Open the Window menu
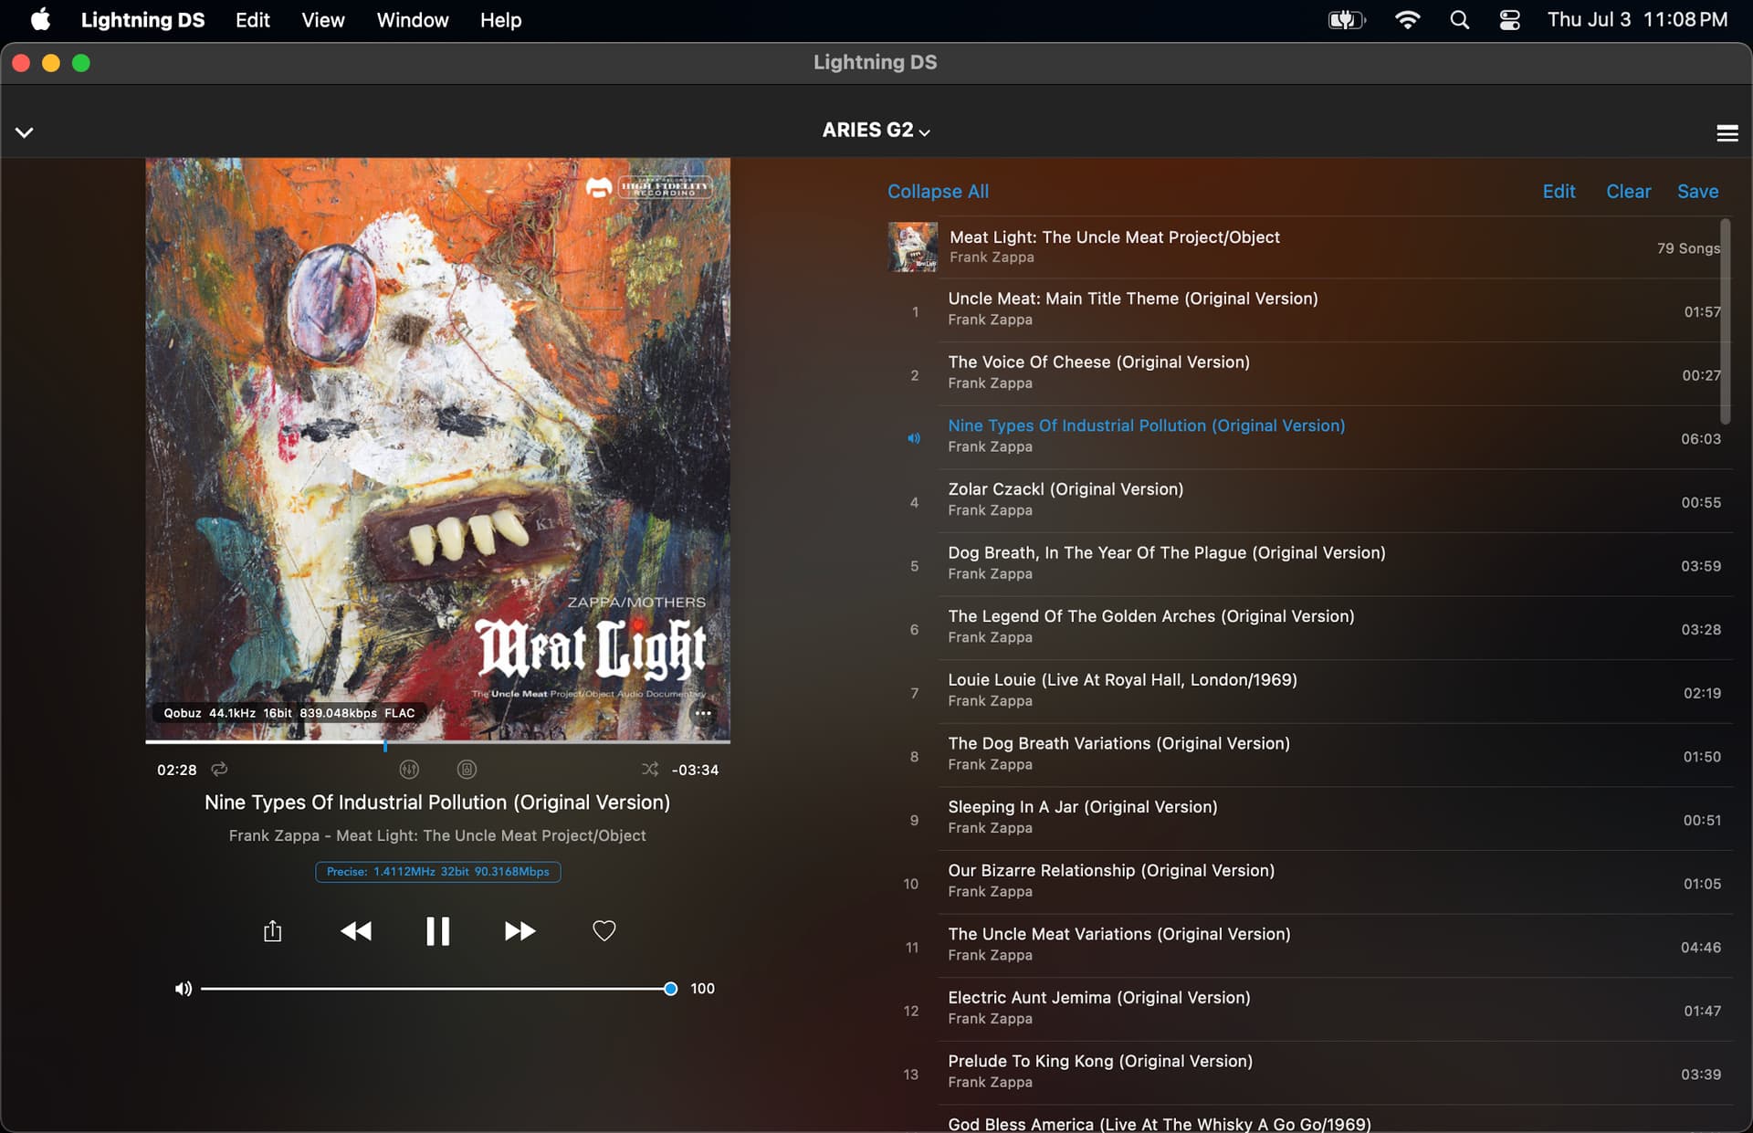The height and width of the screenshot is (1133, 1753). click(x=413, y=20)
